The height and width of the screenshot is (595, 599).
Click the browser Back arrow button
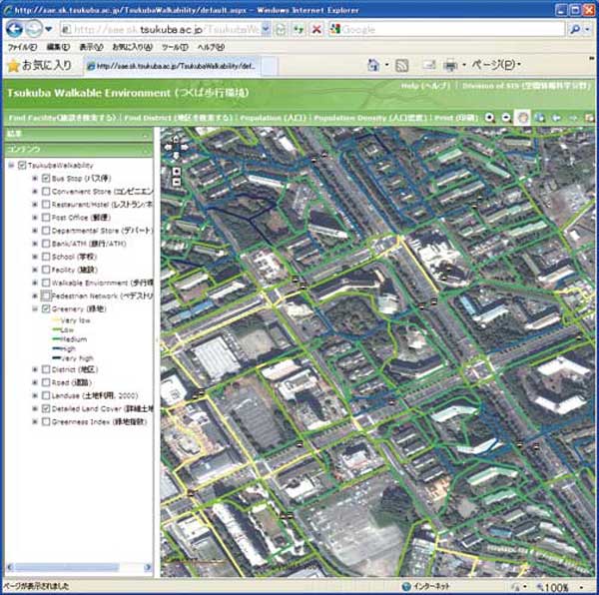coord(15,29)
